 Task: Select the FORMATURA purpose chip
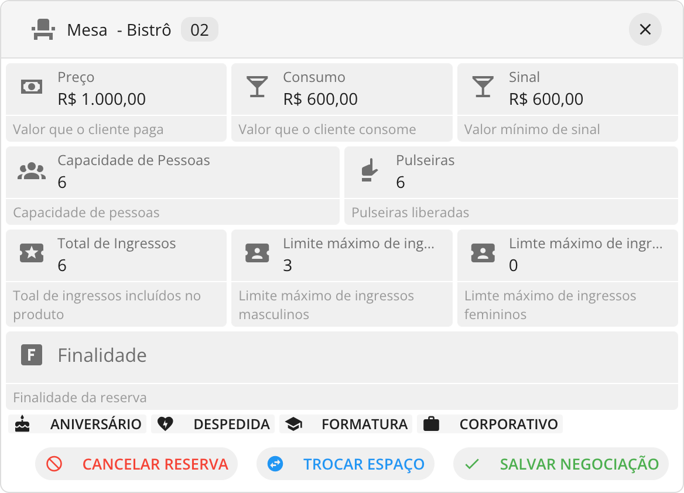click(x=346, y=424)
